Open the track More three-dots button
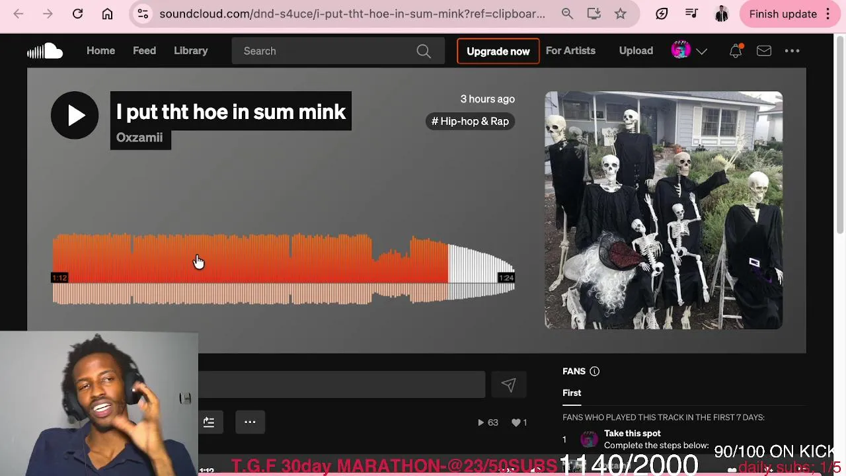The width and height of the screenshot is (846, 476). 250,422
